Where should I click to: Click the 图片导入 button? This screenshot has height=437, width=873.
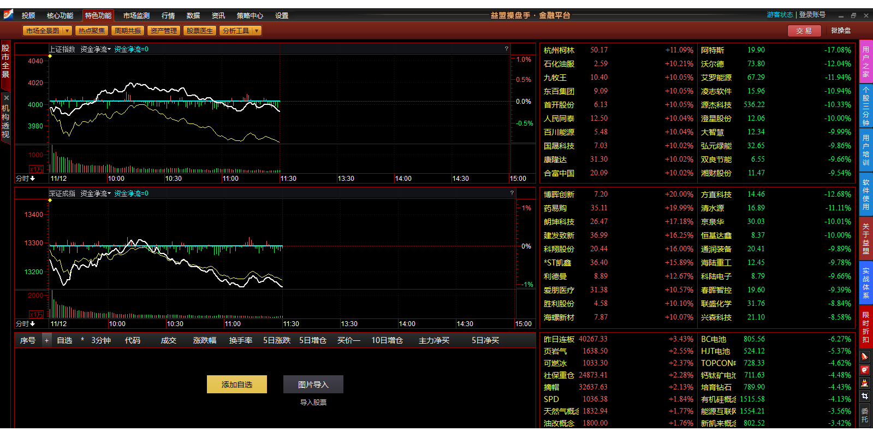[313, 385]
